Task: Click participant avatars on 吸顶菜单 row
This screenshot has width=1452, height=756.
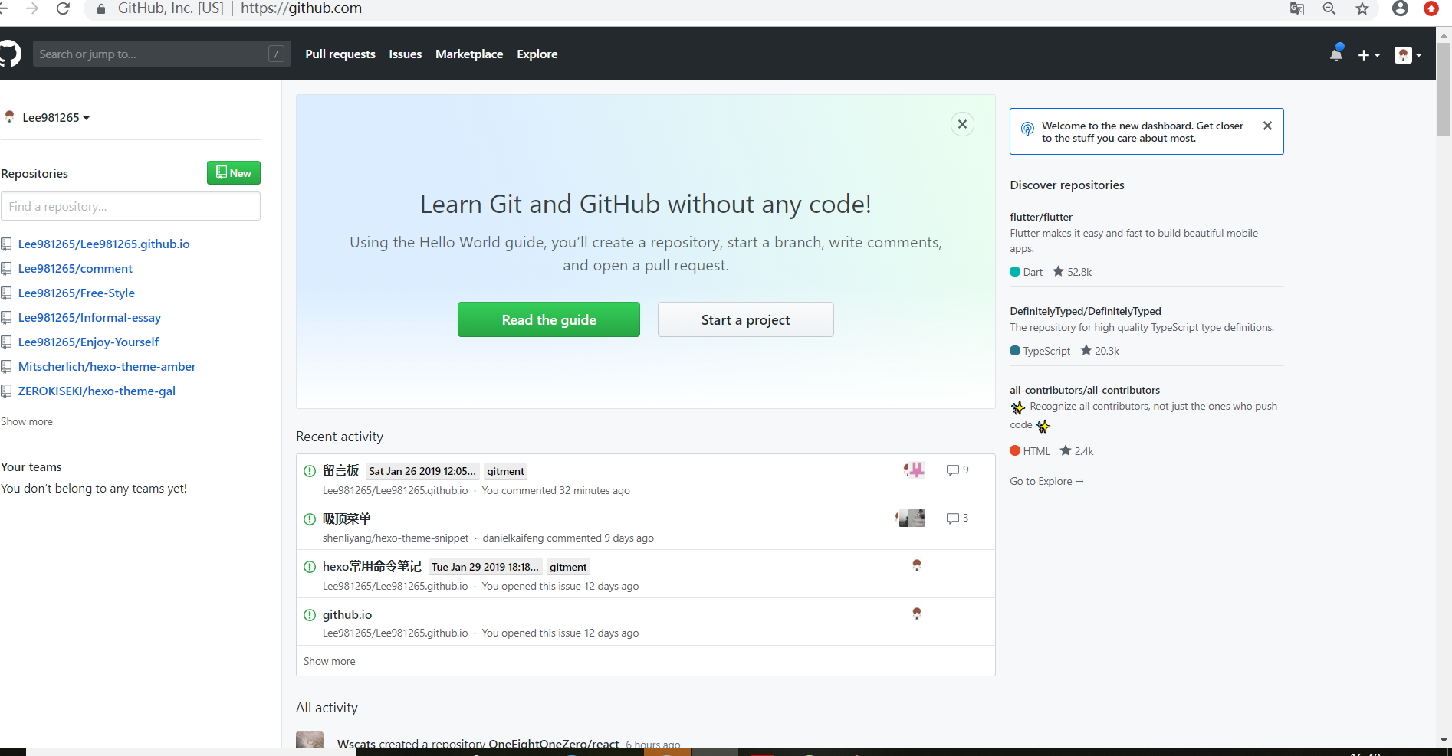Action: [911, 519]
